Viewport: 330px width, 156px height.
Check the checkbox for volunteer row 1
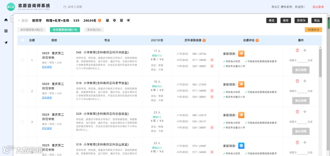click(23, 60)
